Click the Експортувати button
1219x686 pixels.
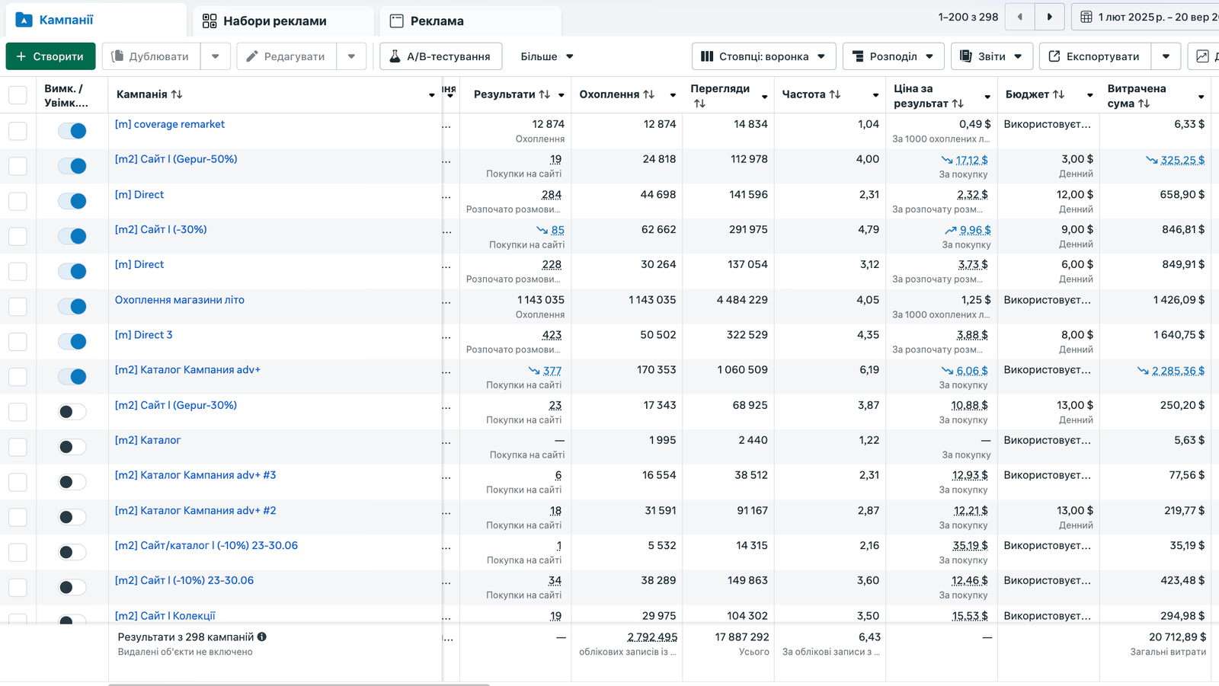point(1094,56)
